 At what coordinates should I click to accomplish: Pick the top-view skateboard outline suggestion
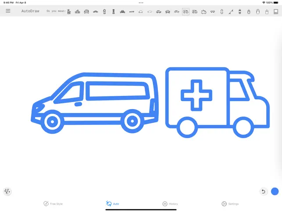[222, 12]
